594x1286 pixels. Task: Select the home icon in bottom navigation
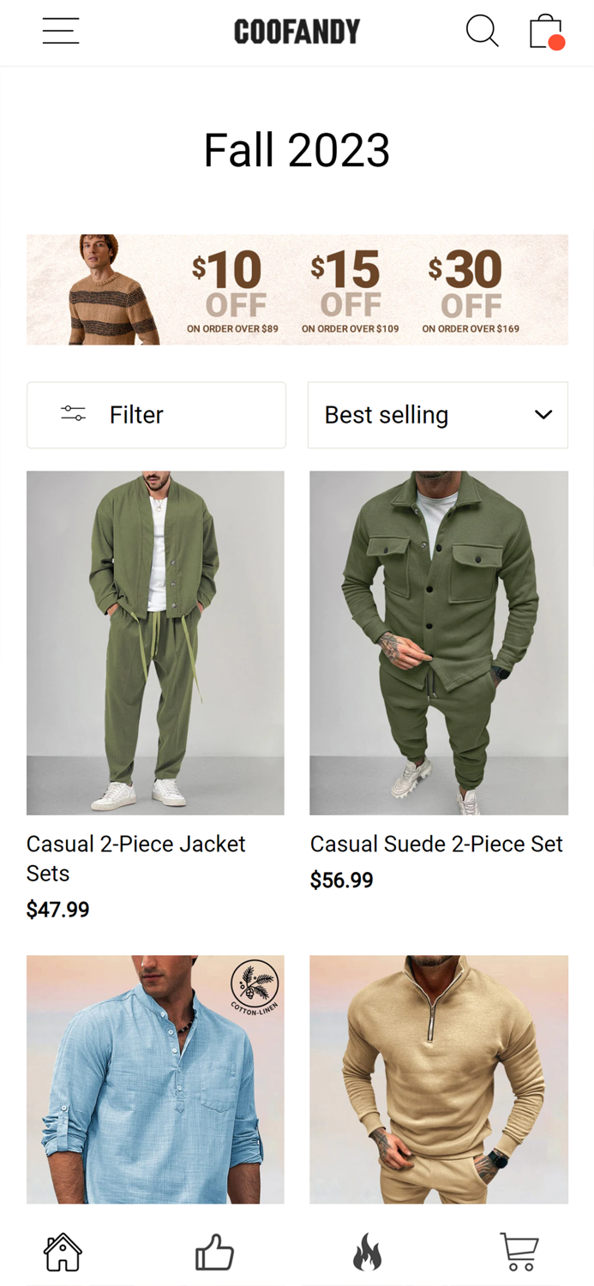pyautogui.click(x=61, y=1252)
